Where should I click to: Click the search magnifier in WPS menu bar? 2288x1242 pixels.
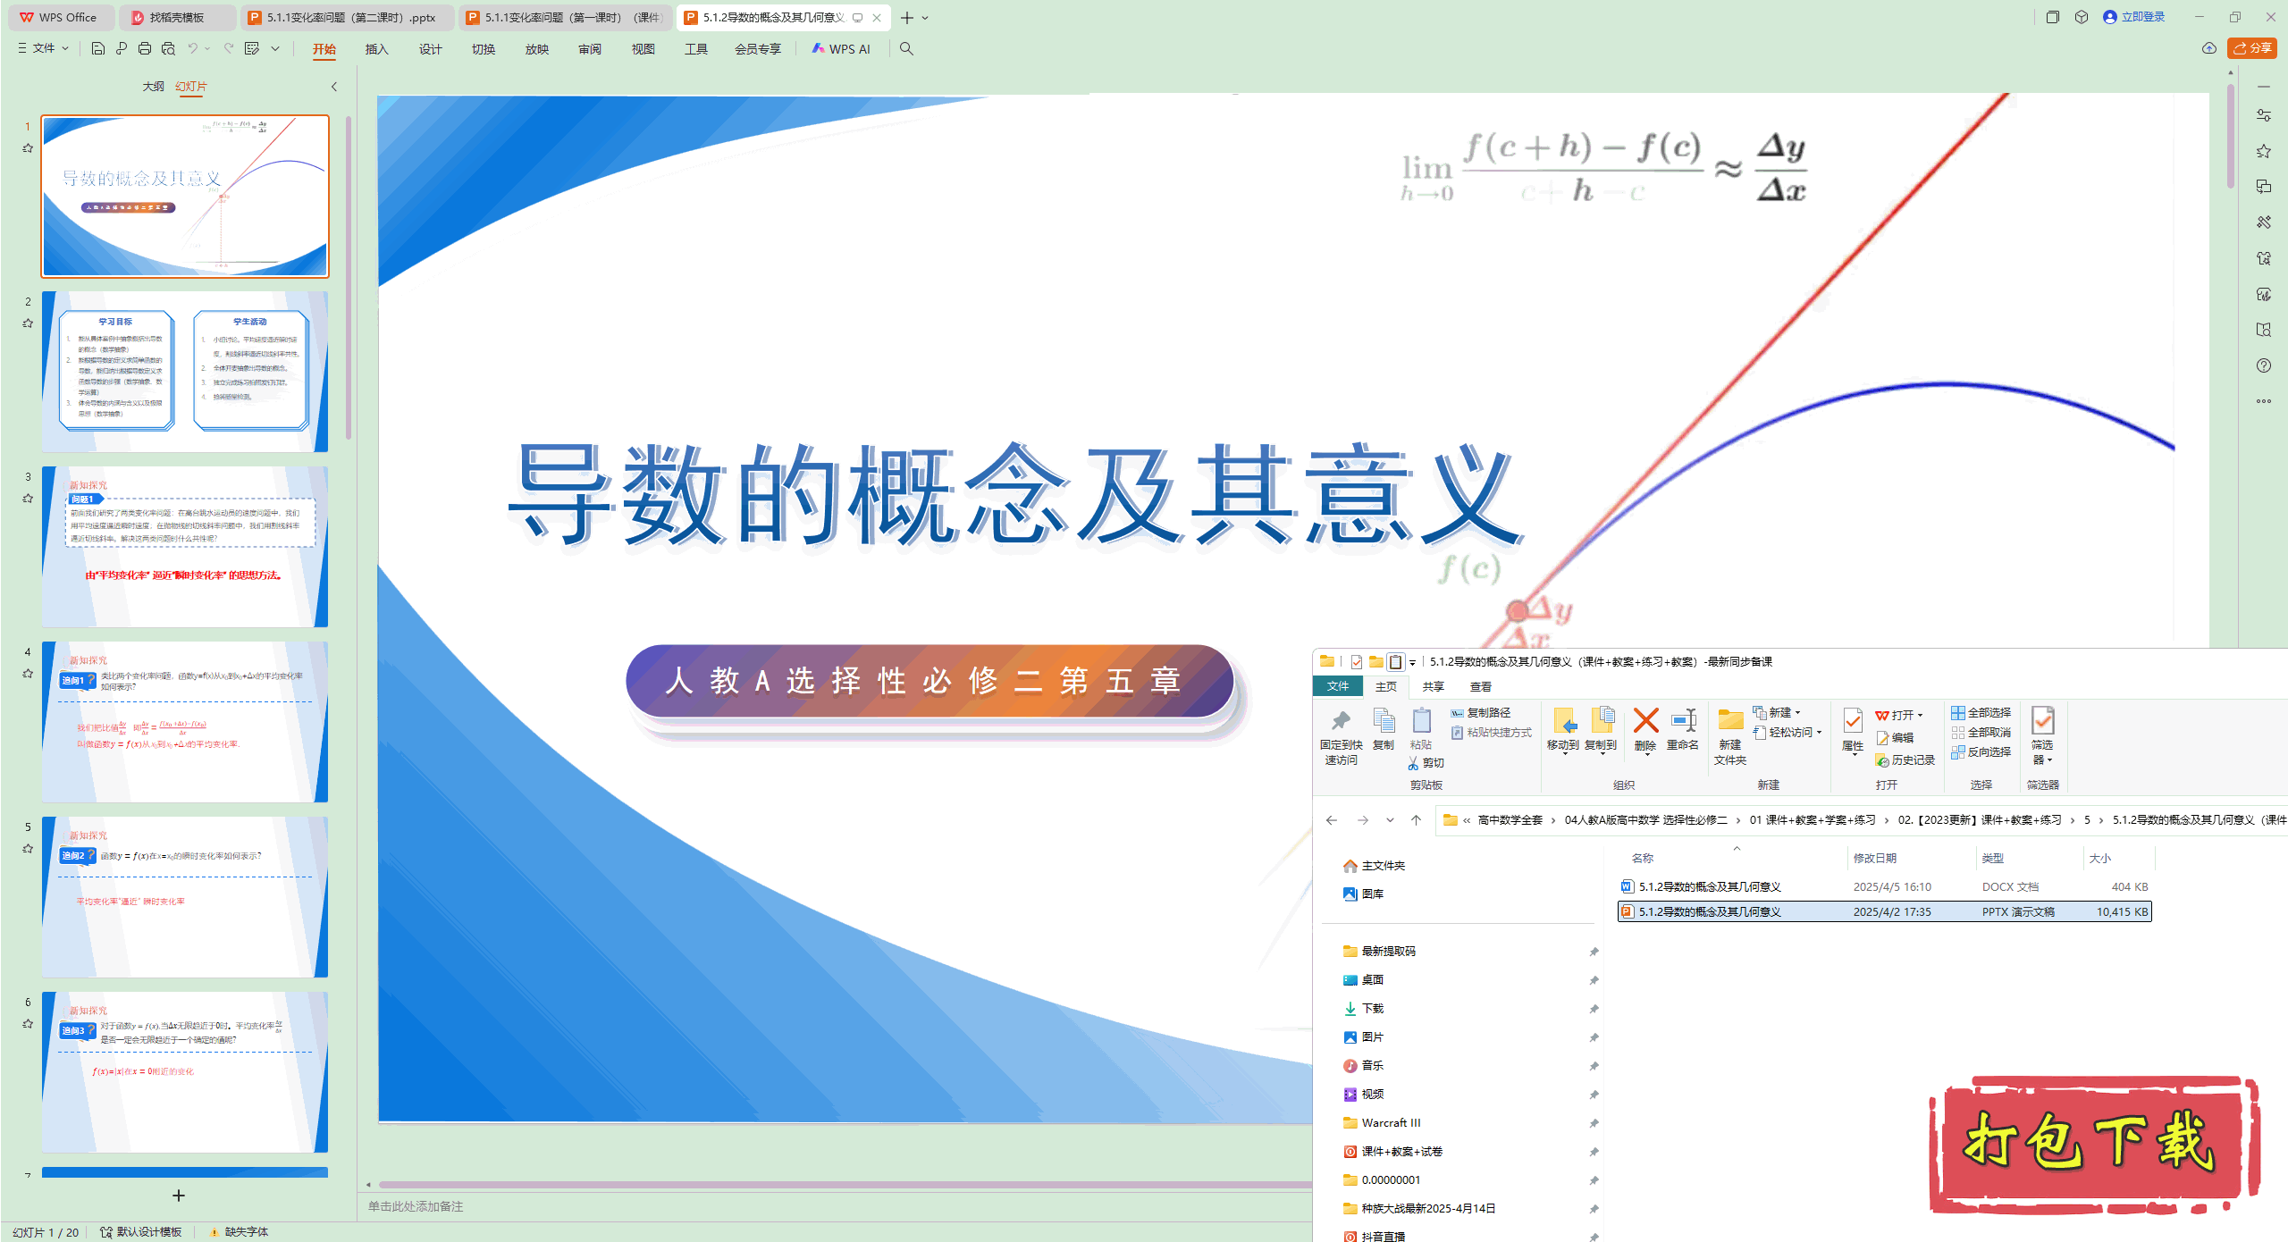(906, 49)
